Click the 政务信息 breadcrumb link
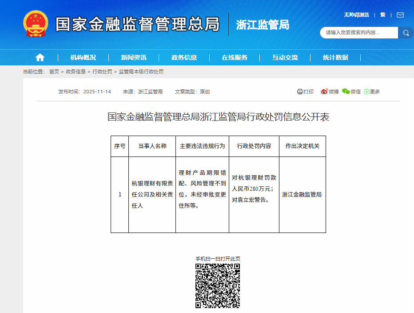The image size is (414, 313). [76, 72]
